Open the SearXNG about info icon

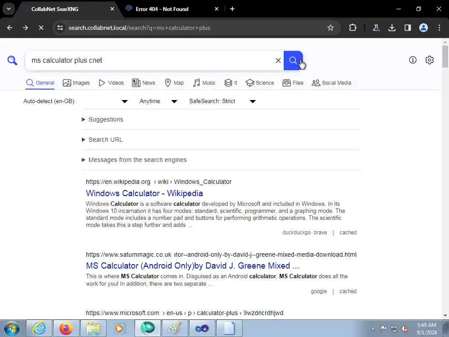(x=413, y=60)
